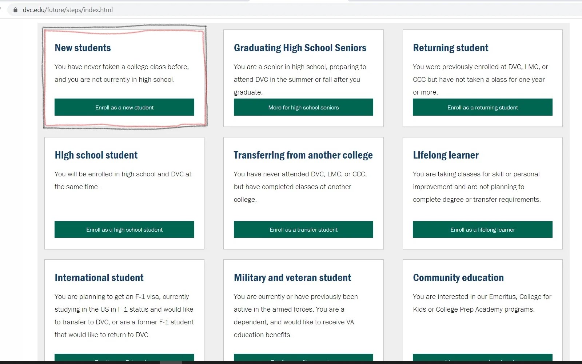Screen dimensions: 582x364
Task: Select the International student heading
Action: coord(99,277)
